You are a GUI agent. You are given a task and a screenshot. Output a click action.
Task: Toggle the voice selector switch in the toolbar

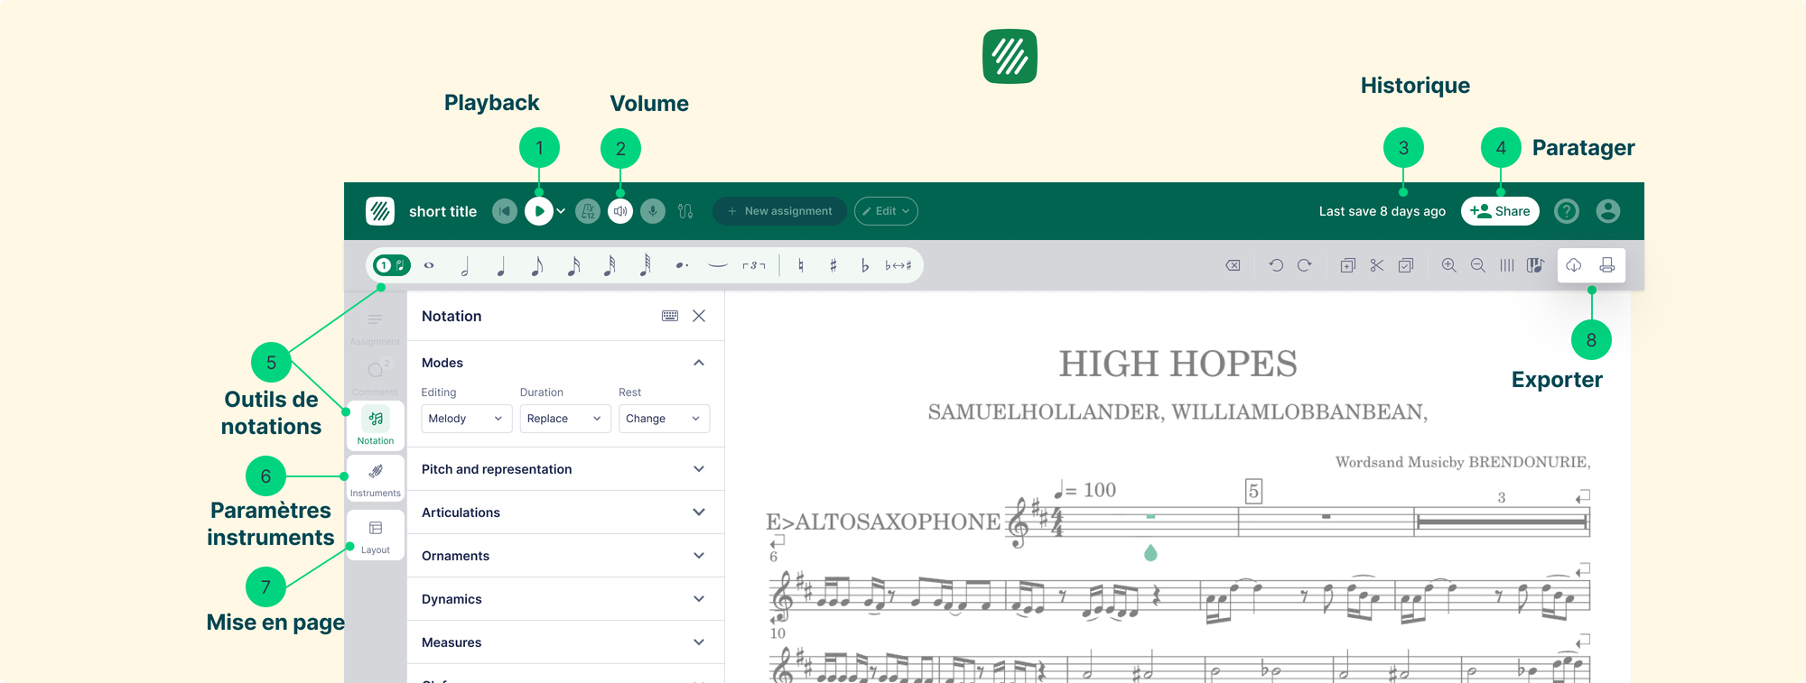[392, 265]
